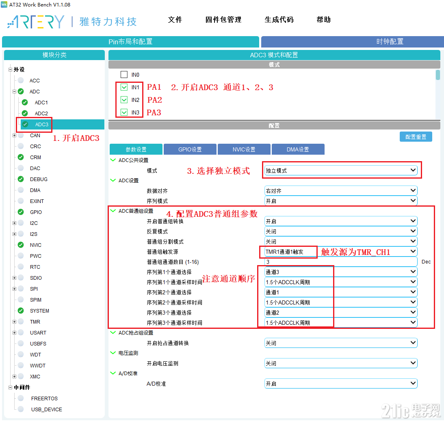Click the grey status circle beside DAC
This screenshot has height=421, width=444.
click(21, 168)
